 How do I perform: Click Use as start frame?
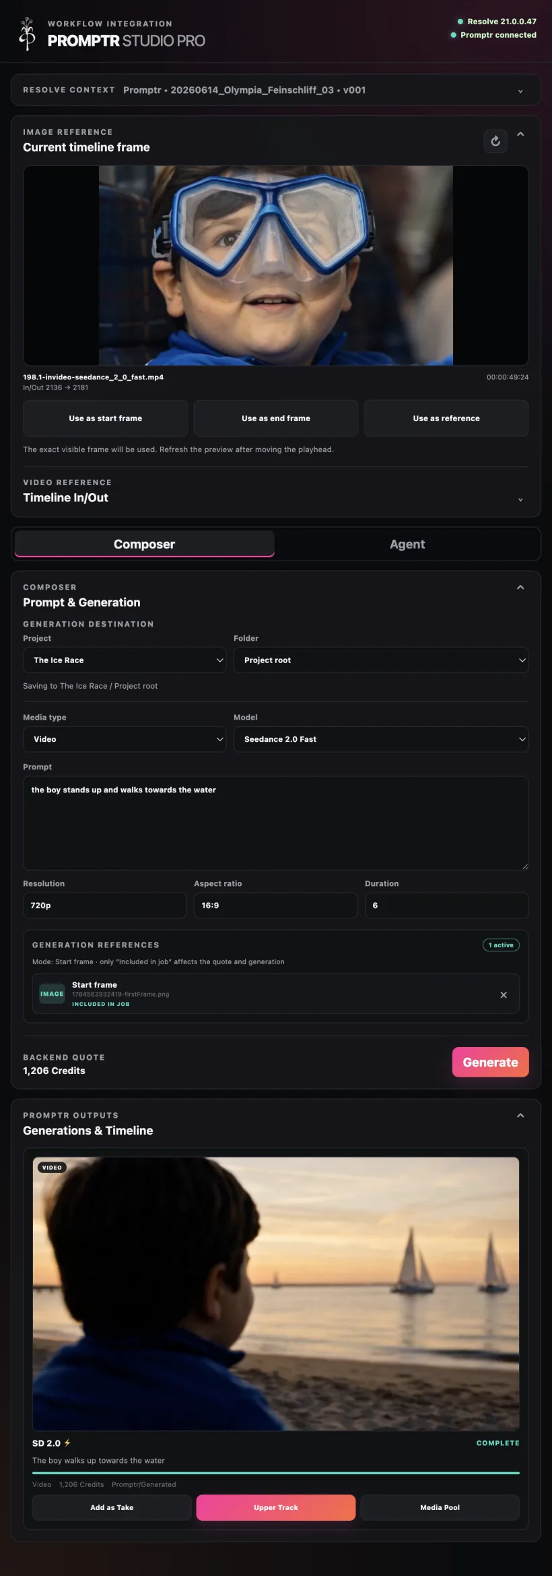106,418
